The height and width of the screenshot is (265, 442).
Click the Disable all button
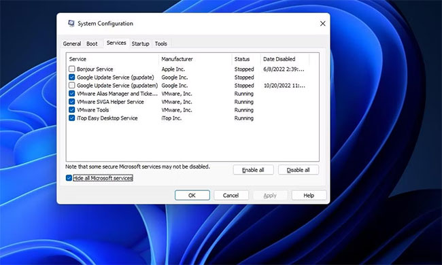point(299,170)
